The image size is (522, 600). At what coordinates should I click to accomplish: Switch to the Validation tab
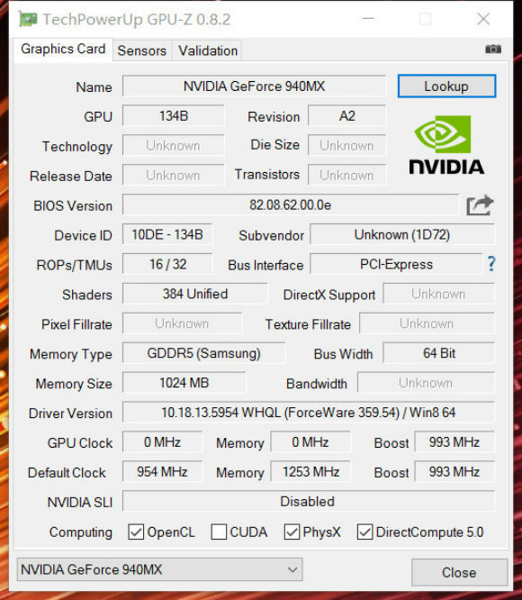click(208, 50)
